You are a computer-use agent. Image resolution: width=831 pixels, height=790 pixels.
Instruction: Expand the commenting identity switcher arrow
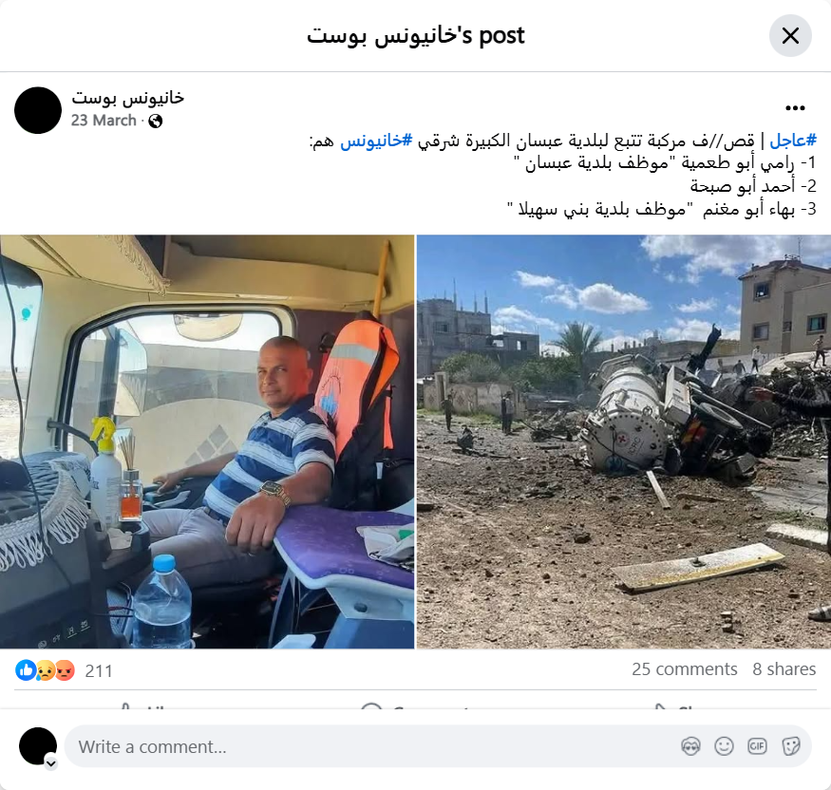coord(51,763)
